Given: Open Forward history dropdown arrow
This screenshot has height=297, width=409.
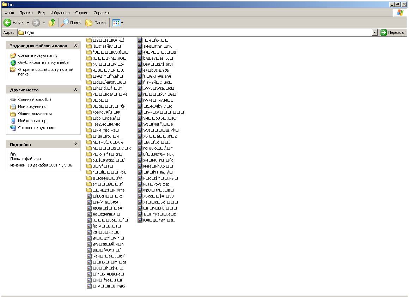Looking at the screenshot, I should [44, 23].
